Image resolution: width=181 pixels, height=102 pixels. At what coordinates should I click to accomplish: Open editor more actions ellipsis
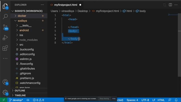176,5
